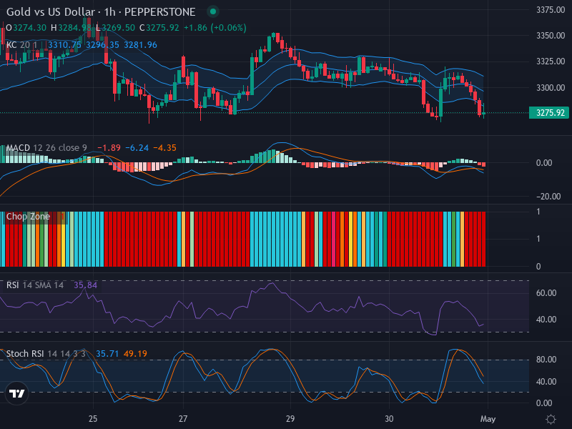Click the 0.00 label on the Stoch RSI axis

(x=544, y=403)
